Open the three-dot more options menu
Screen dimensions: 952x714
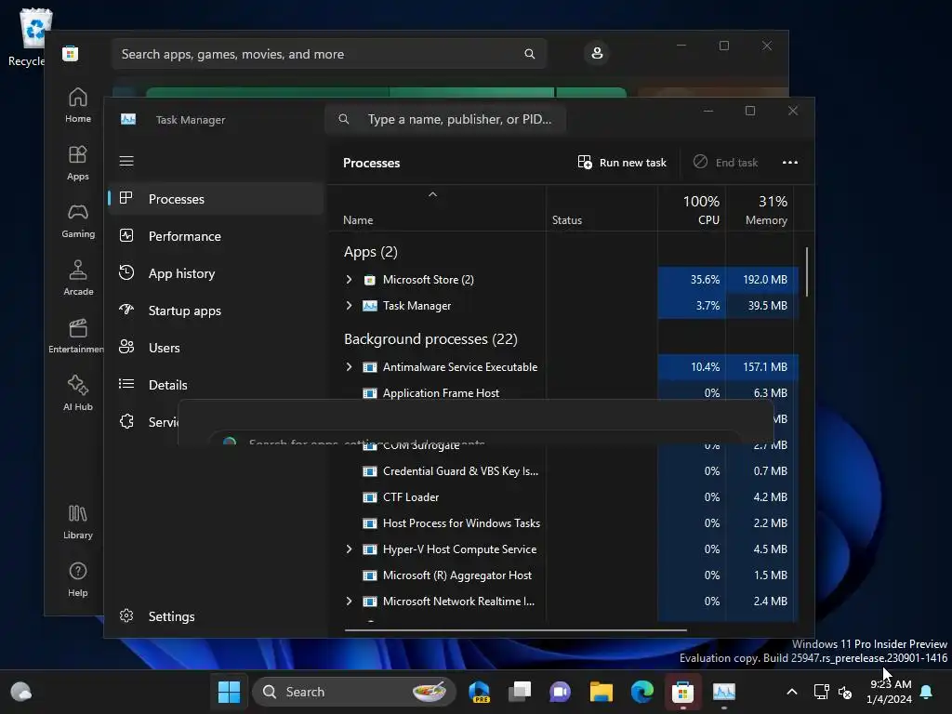(790, 162)
